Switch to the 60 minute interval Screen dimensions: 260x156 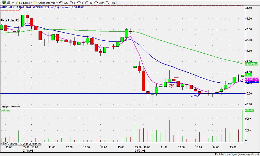(89, 3)
